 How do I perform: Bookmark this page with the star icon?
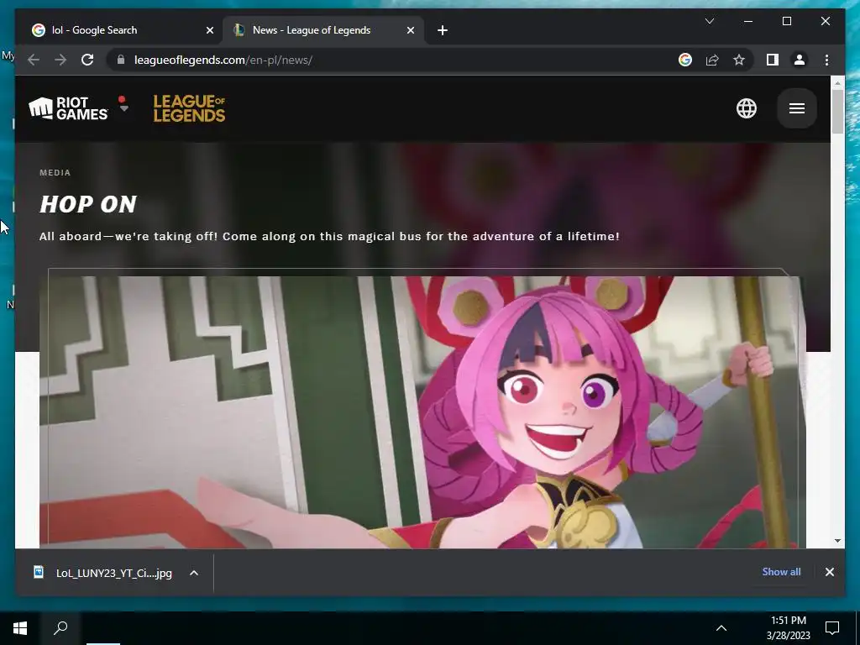tap(739, 60)
